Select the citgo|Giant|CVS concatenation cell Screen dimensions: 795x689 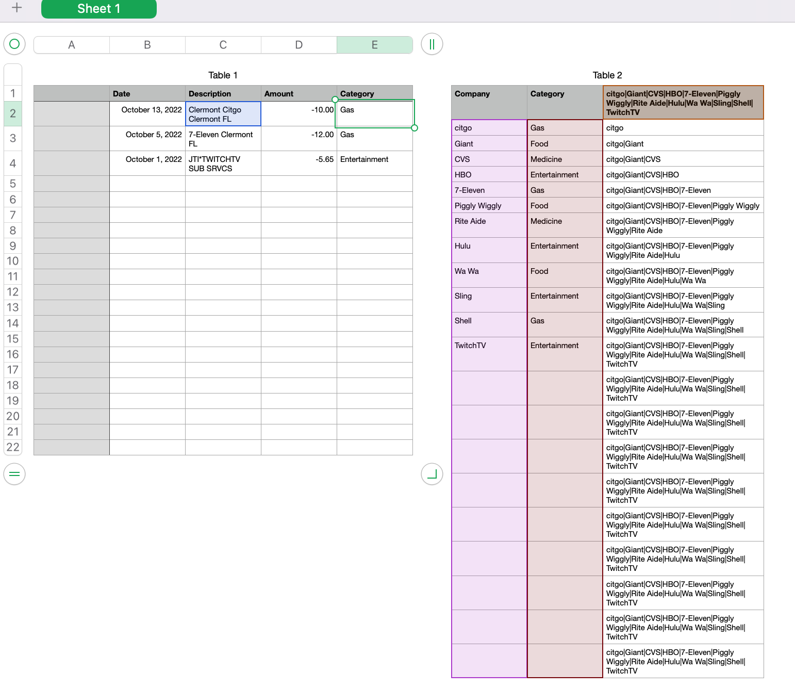tap(683, 159)
